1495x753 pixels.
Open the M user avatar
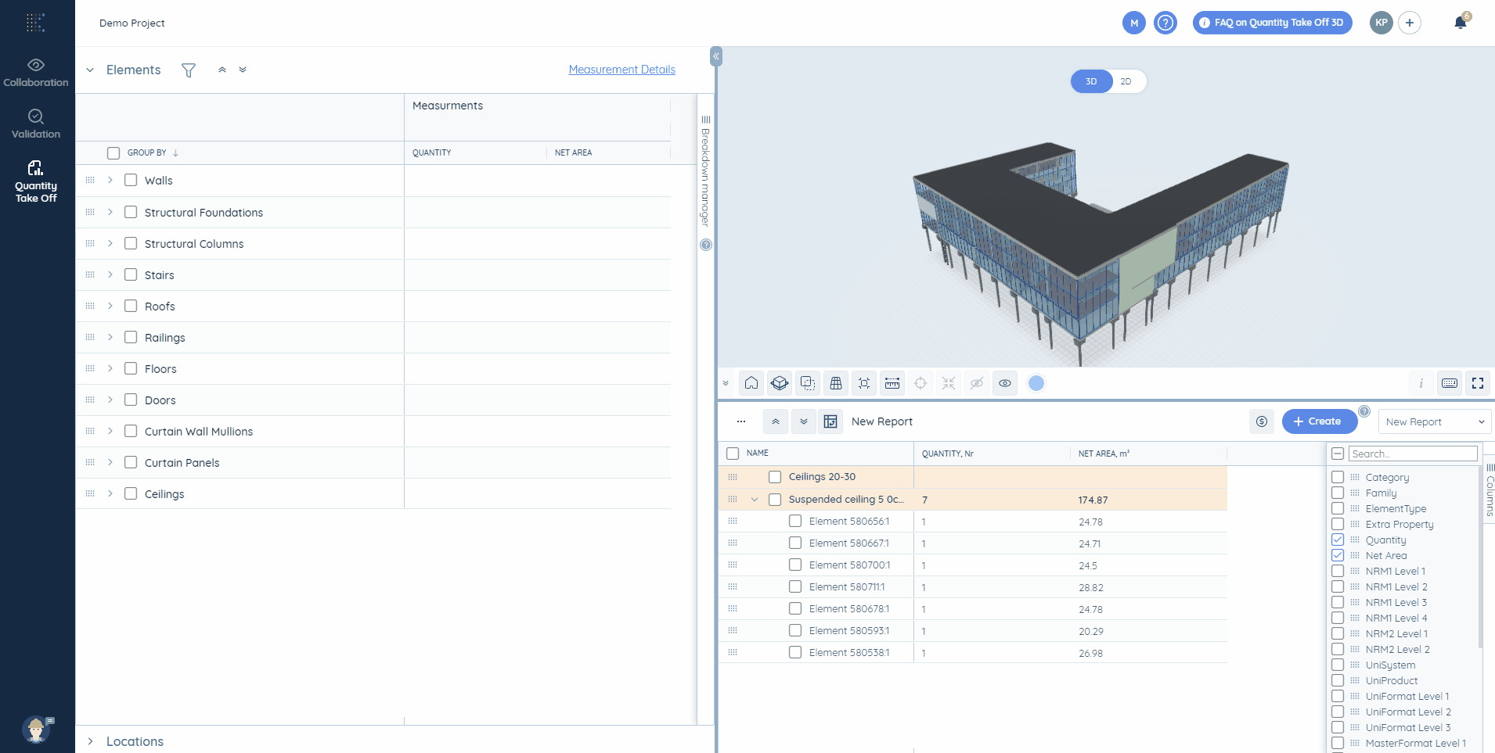tap(1134, 23)
